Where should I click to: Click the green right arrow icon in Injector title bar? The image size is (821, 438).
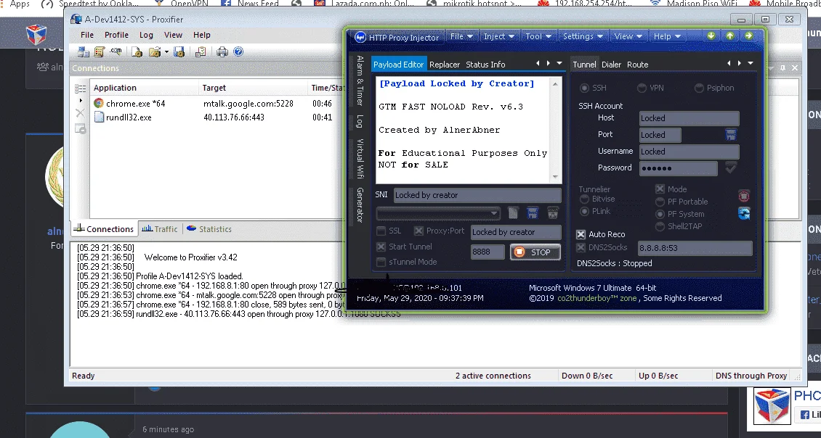click(x=749, y=36)
